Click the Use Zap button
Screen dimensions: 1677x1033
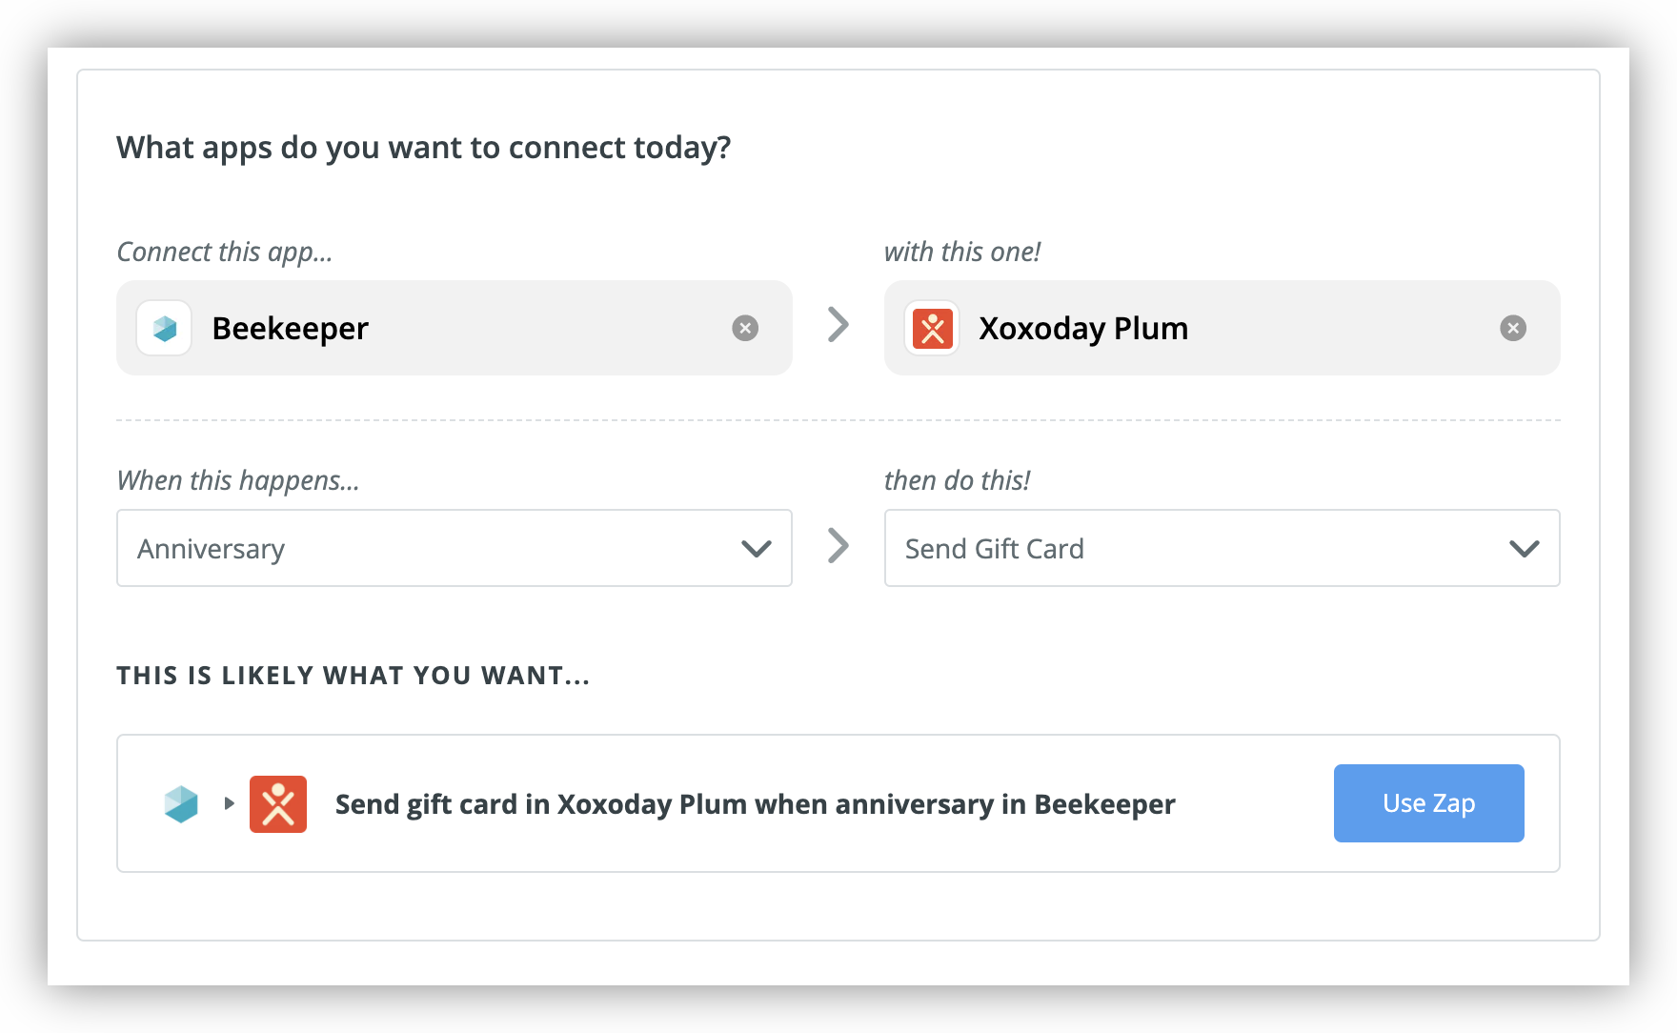click(1429, 803)
